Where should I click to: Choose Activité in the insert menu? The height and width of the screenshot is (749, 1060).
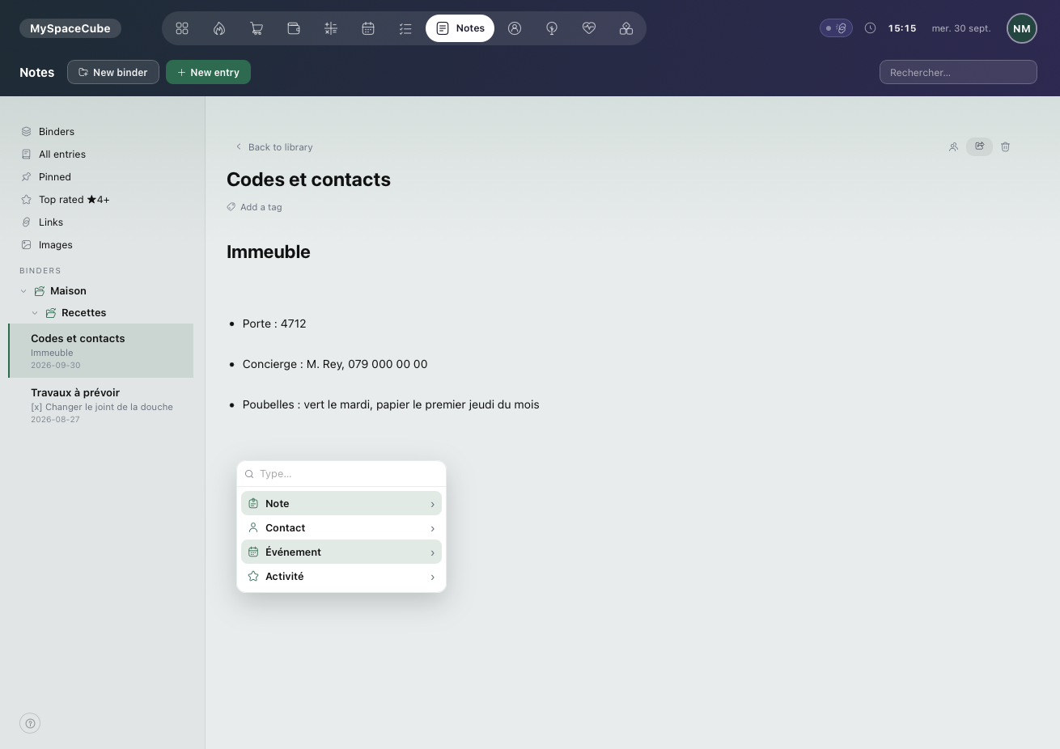pos(341,576)
